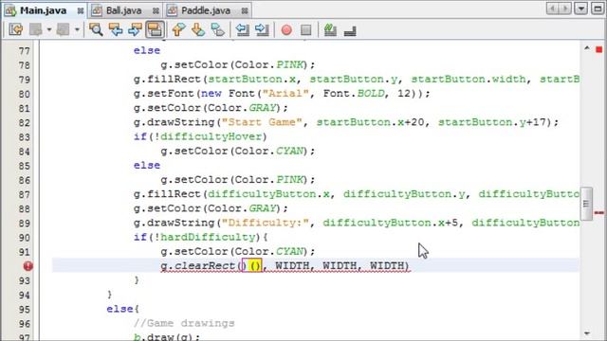Click the vertical scrollbar thumb
The image size is (607, 341).
point(586,204)
